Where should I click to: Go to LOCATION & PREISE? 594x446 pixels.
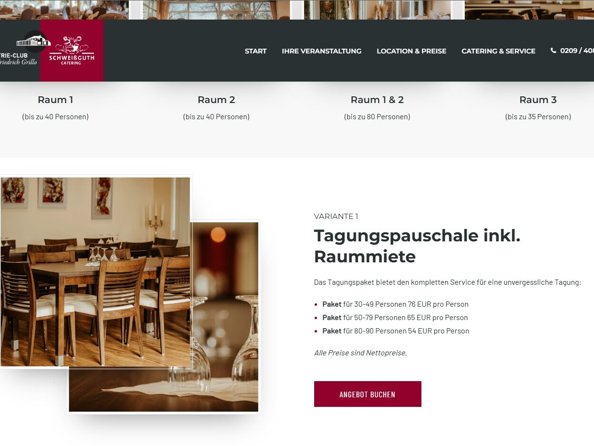click(411, 51)
